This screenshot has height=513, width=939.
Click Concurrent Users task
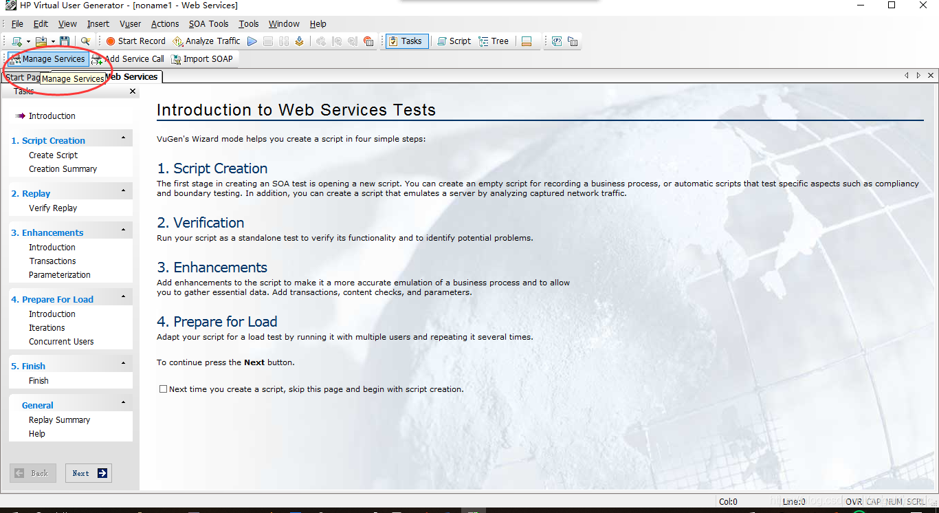(61, 342)
